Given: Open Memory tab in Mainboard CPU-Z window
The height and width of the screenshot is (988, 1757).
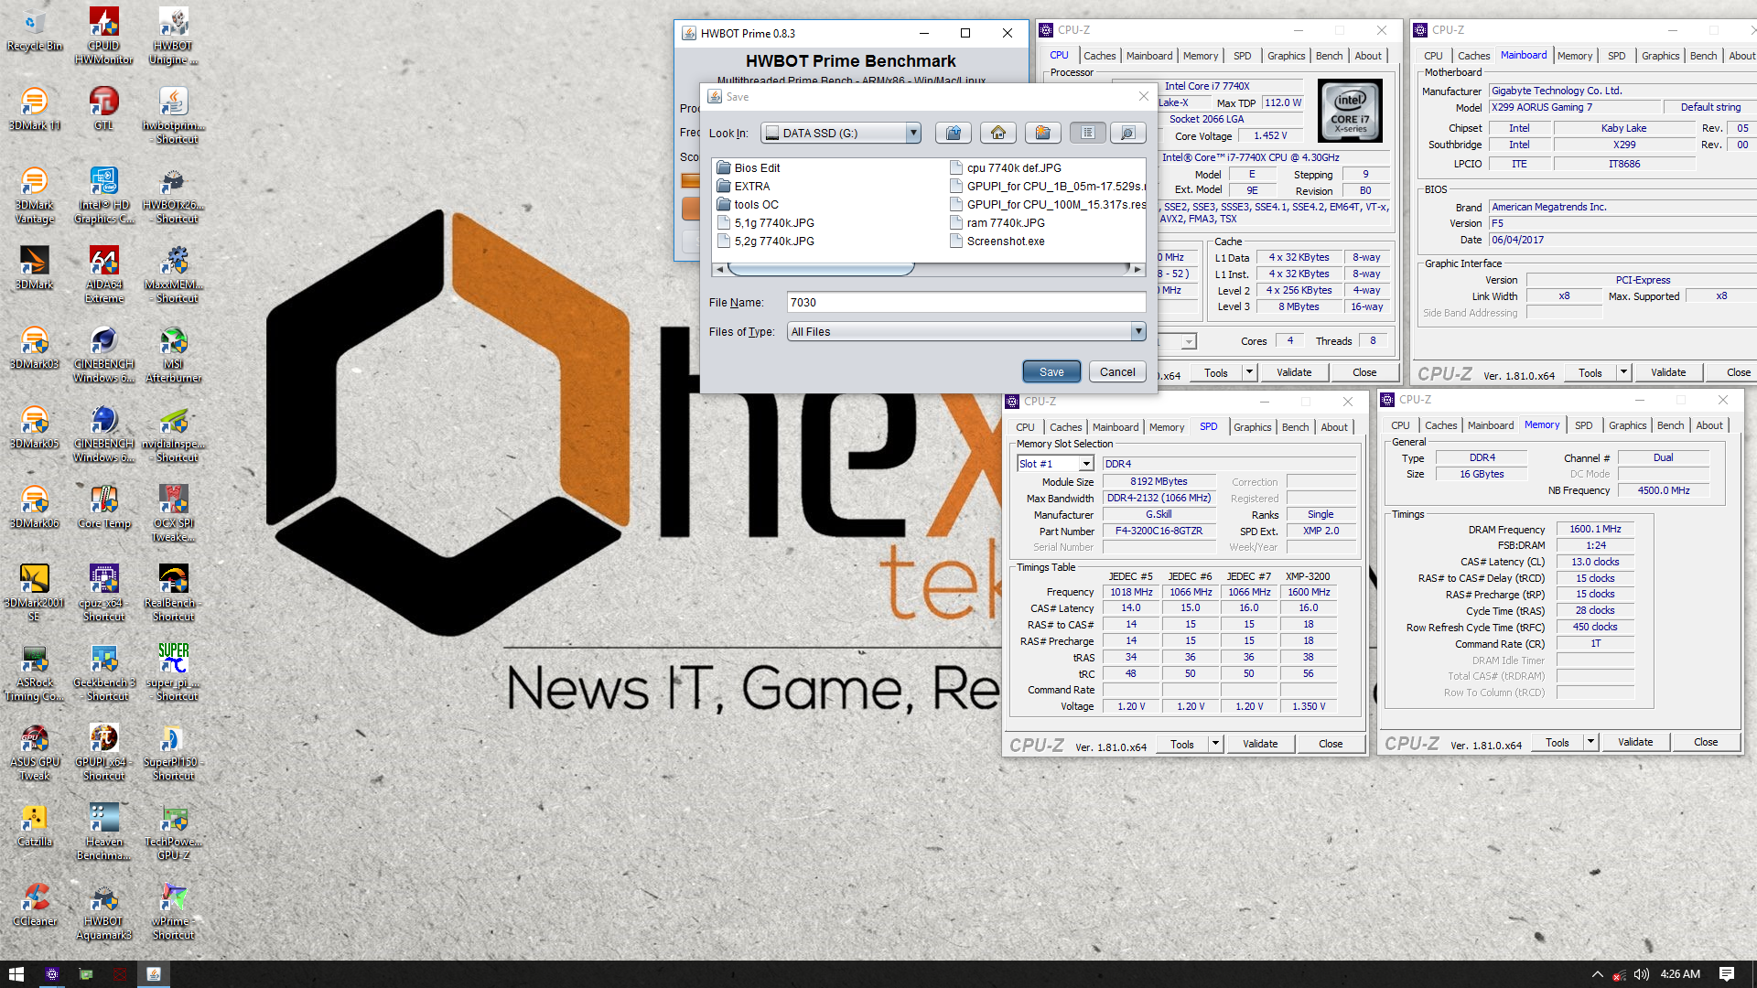Looking at the screenshot, I should (1574, 56).
